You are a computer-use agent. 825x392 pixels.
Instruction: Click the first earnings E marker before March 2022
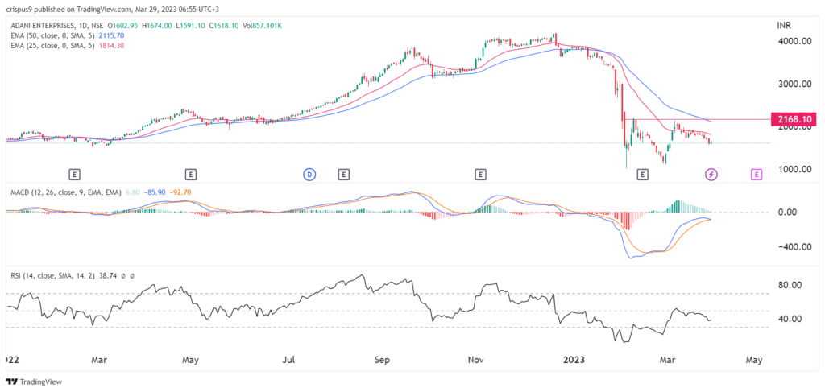74,173
